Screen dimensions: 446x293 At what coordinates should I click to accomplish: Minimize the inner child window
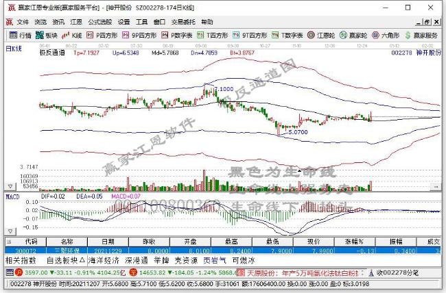point(419,22)
